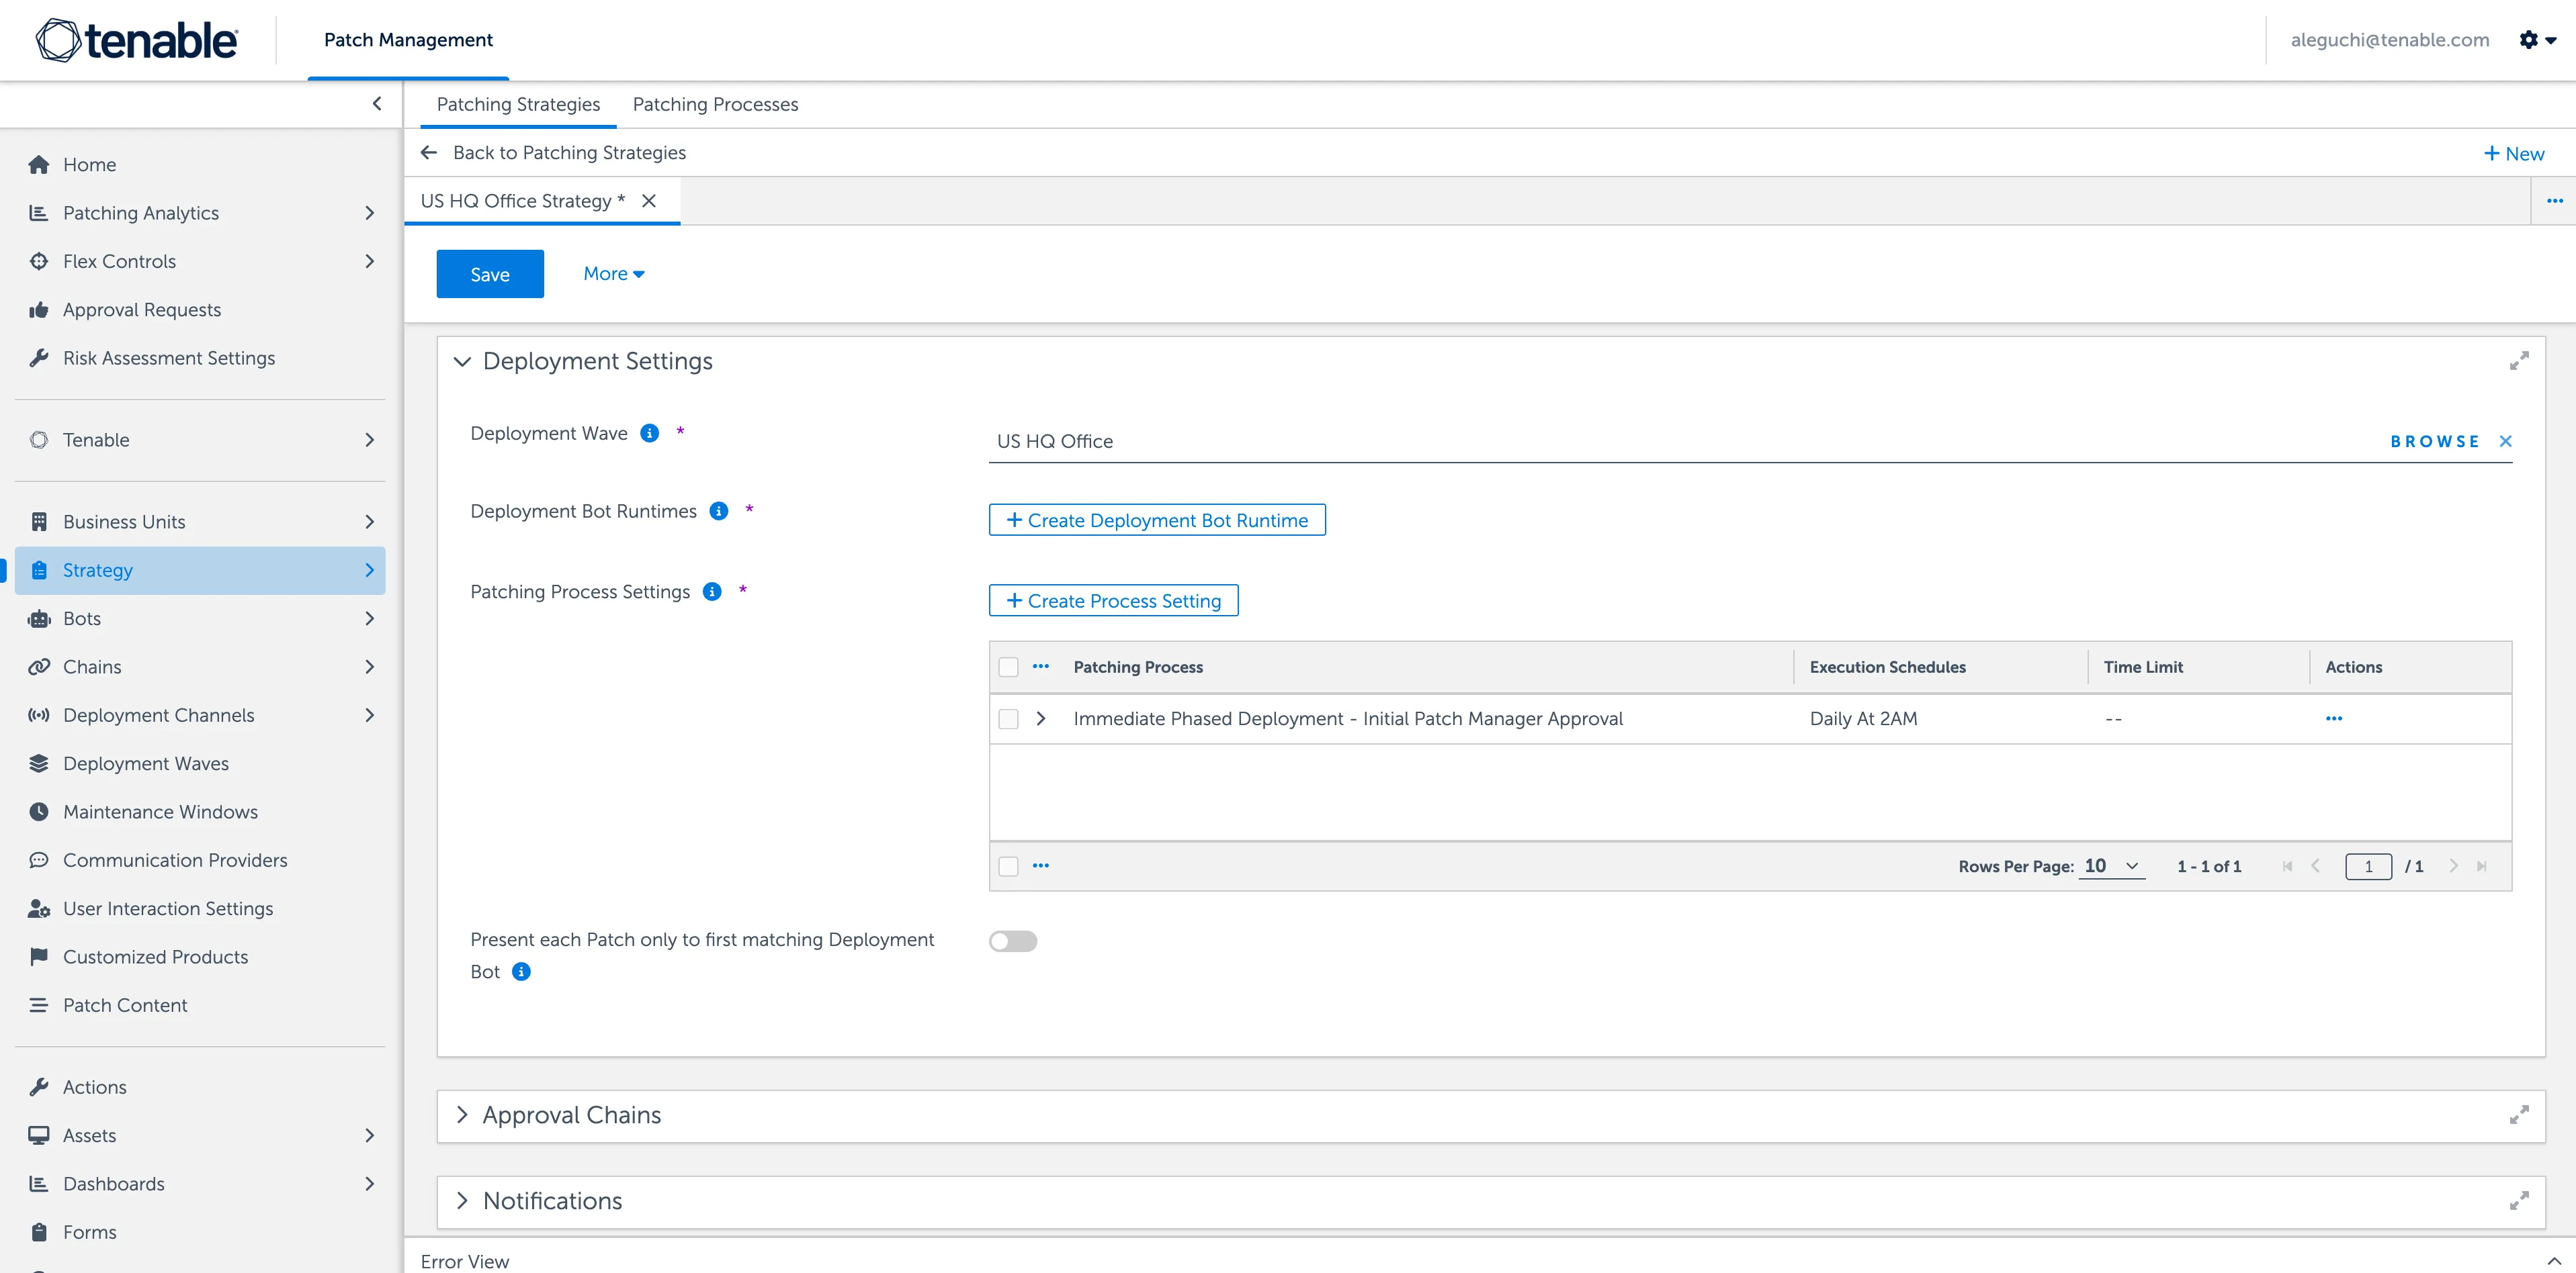Screen dimensions: 2576x1273
Task: Open the tab bar overflow ellipsis menu
Action: pos(2555,201)
